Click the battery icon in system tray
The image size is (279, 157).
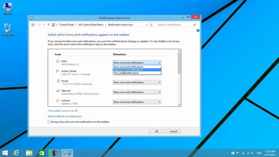pyautogui.click(x=243, y=153)
